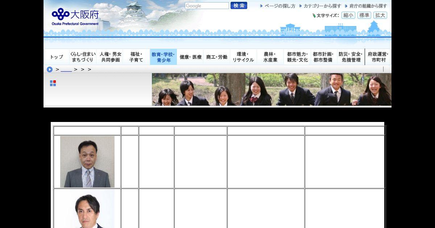
Task: Set text size to 縮小
Action: point(348,15)
